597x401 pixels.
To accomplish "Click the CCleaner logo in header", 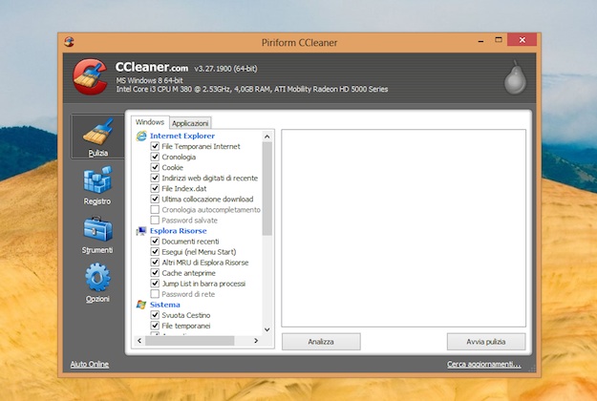I will tap(90, 78).
